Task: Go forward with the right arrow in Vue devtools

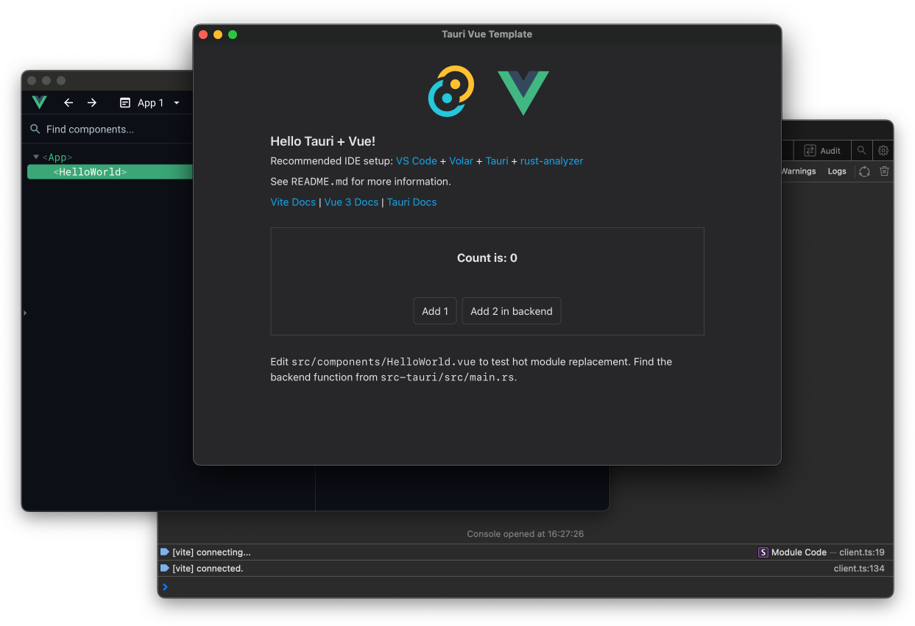Action: click(92, 103)
